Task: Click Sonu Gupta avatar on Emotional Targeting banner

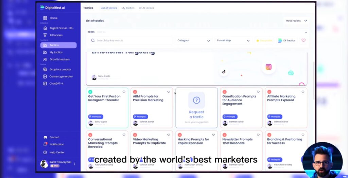Action: pyautogui.click(x=94, y=77)
